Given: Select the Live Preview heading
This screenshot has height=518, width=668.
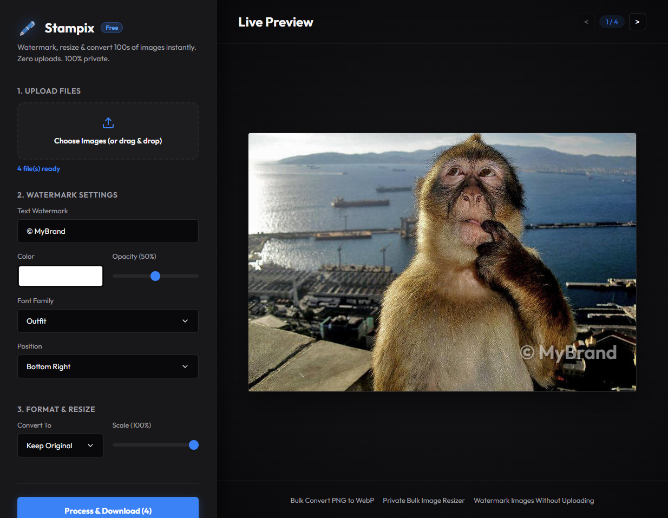Looking at the screenshot, I should 276,22.
